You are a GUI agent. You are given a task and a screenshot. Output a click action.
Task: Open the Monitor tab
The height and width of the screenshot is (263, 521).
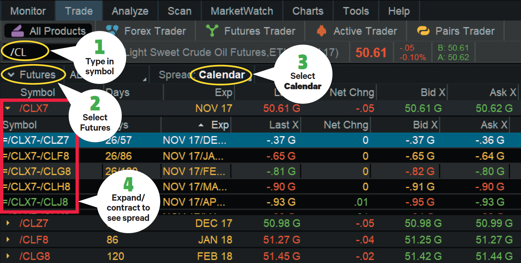pos(28,11)
